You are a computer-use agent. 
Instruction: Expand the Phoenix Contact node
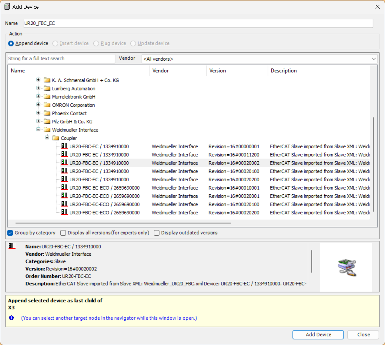click(38, 113)
